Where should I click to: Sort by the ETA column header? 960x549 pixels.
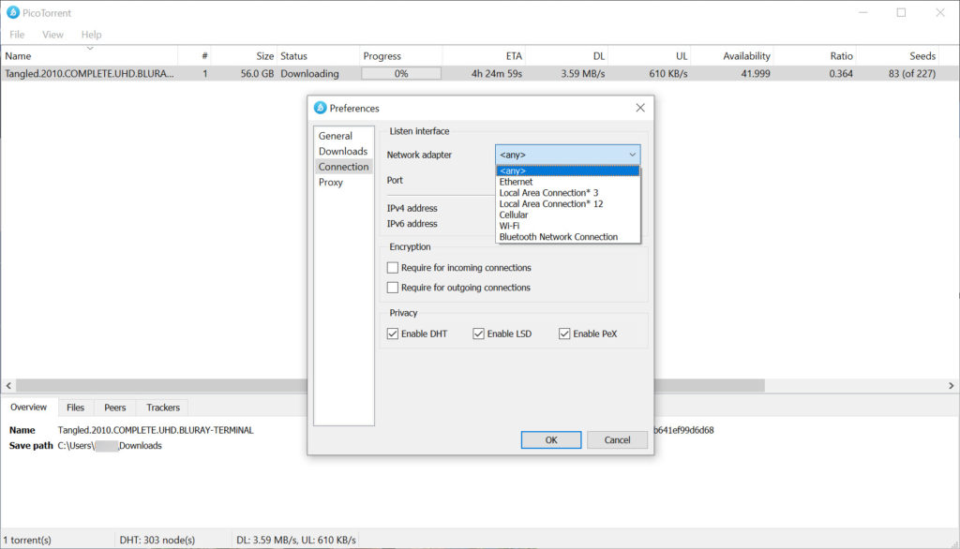click(x=484, y=55)
